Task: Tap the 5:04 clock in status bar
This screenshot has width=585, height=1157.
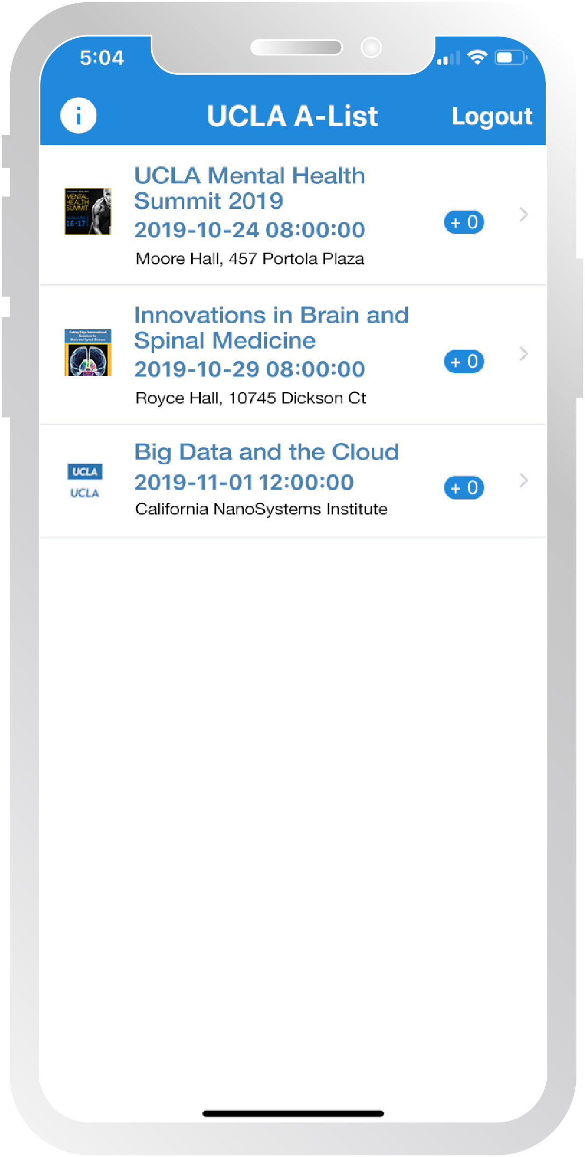Action: 102,58
